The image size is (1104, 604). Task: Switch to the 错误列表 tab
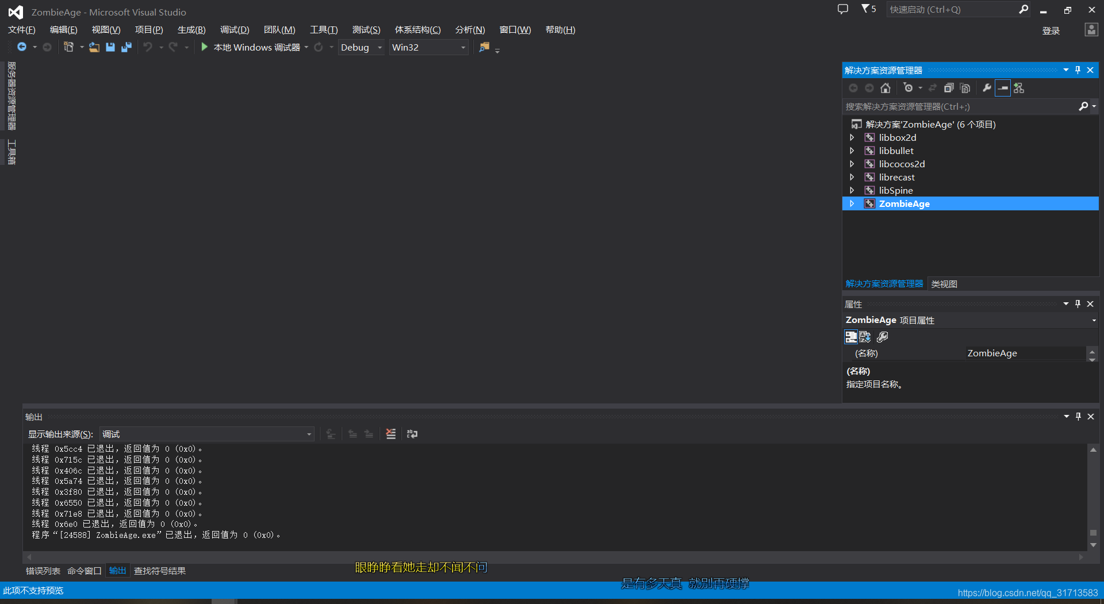pos(43,571)
